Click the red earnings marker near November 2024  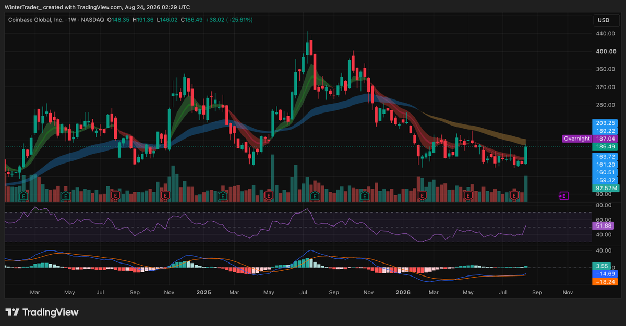pyautogui.click(x=165, y=196)
